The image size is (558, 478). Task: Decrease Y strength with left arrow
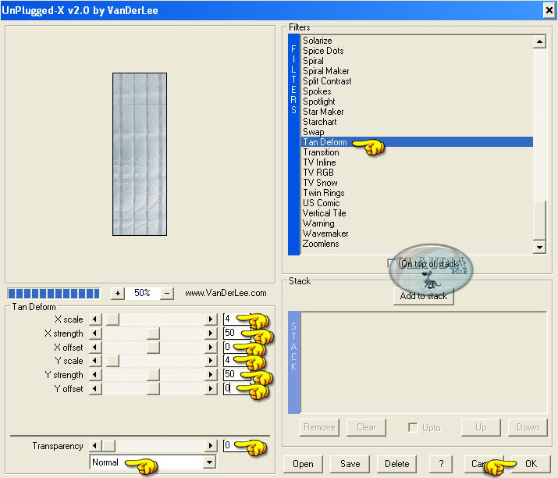95,375
